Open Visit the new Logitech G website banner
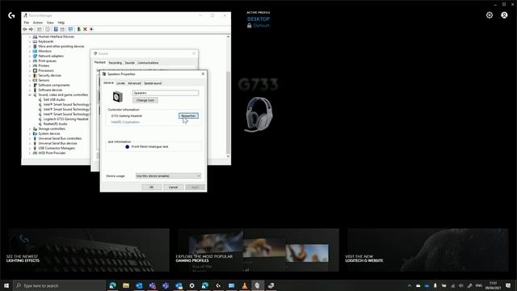517x291 pixels. coord(427,250)
